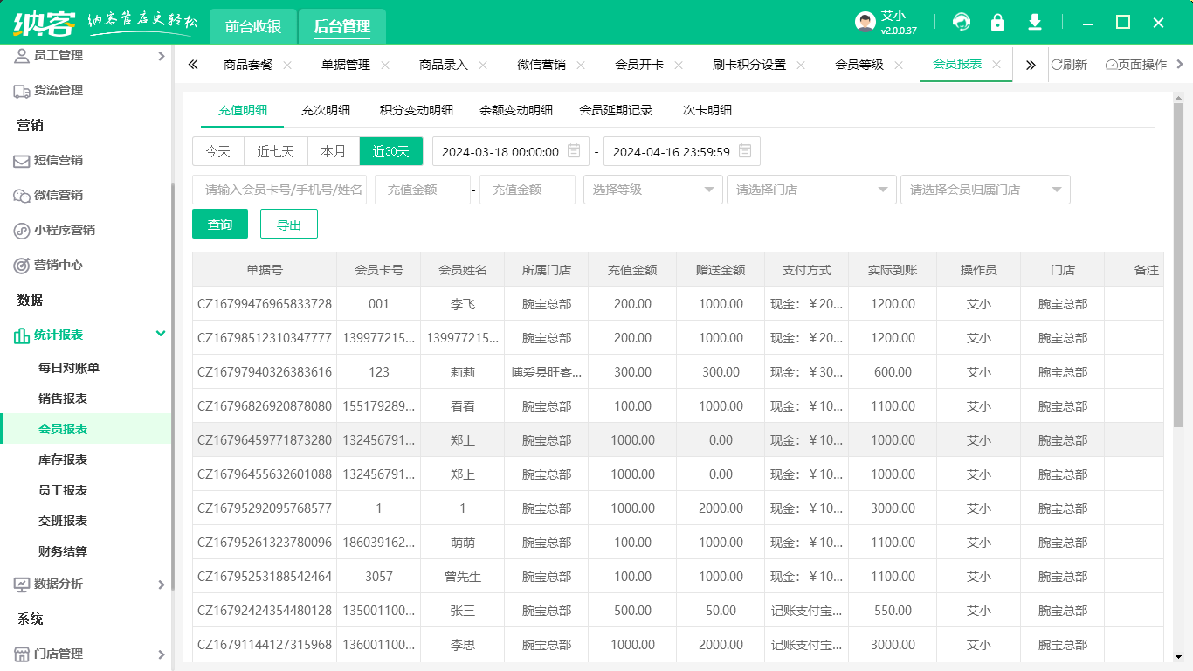Click the lock screen icon
Image resolution: width=1193 pixels, height=671 pixels.
[997, 22]
